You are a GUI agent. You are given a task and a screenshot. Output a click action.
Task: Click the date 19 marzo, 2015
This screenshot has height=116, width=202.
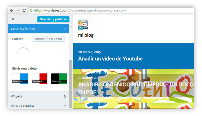click(x=89, y=78)
